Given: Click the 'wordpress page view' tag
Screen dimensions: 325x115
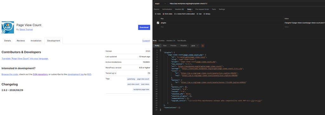Looking at the screenshot, I should click(141, 89).
